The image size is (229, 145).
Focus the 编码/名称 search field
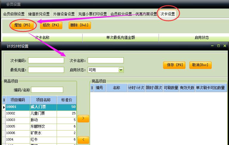47,90
